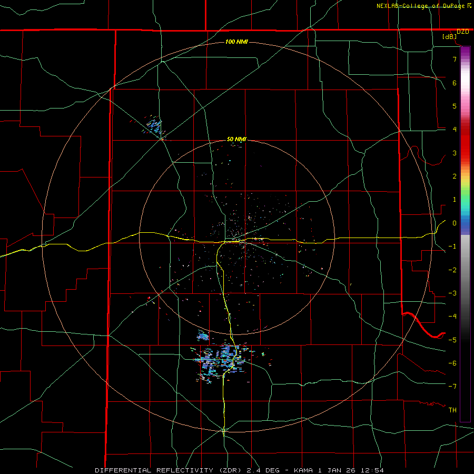Screen dimensions: 474x474
Task: Click the DZD legend title
Action: [x=462, y=32]
